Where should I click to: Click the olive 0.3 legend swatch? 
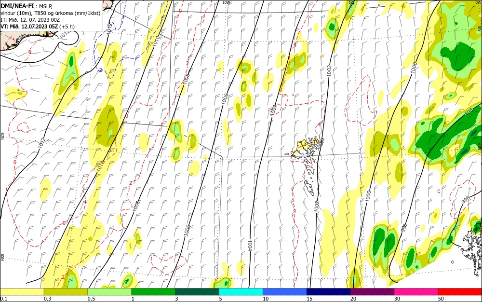point(66,292)
